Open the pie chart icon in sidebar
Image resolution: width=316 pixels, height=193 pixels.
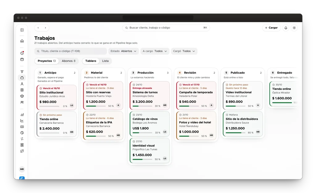(x=22, y=133)
